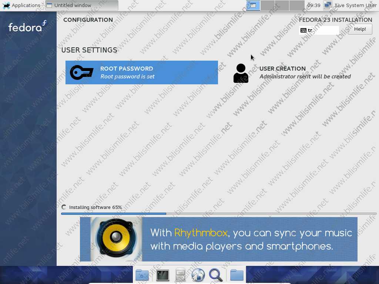379x284 pixels.
Task: Open the Applications menu
Action: point(21,5)
